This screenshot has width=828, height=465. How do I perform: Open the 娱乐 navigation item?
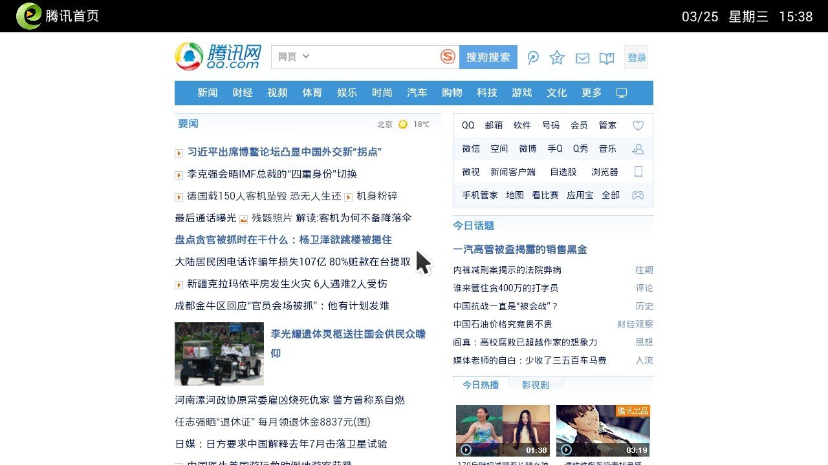point(347,93)
